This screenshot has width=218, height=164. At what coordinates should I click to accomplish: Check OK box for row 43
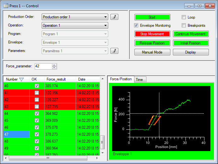37,107
